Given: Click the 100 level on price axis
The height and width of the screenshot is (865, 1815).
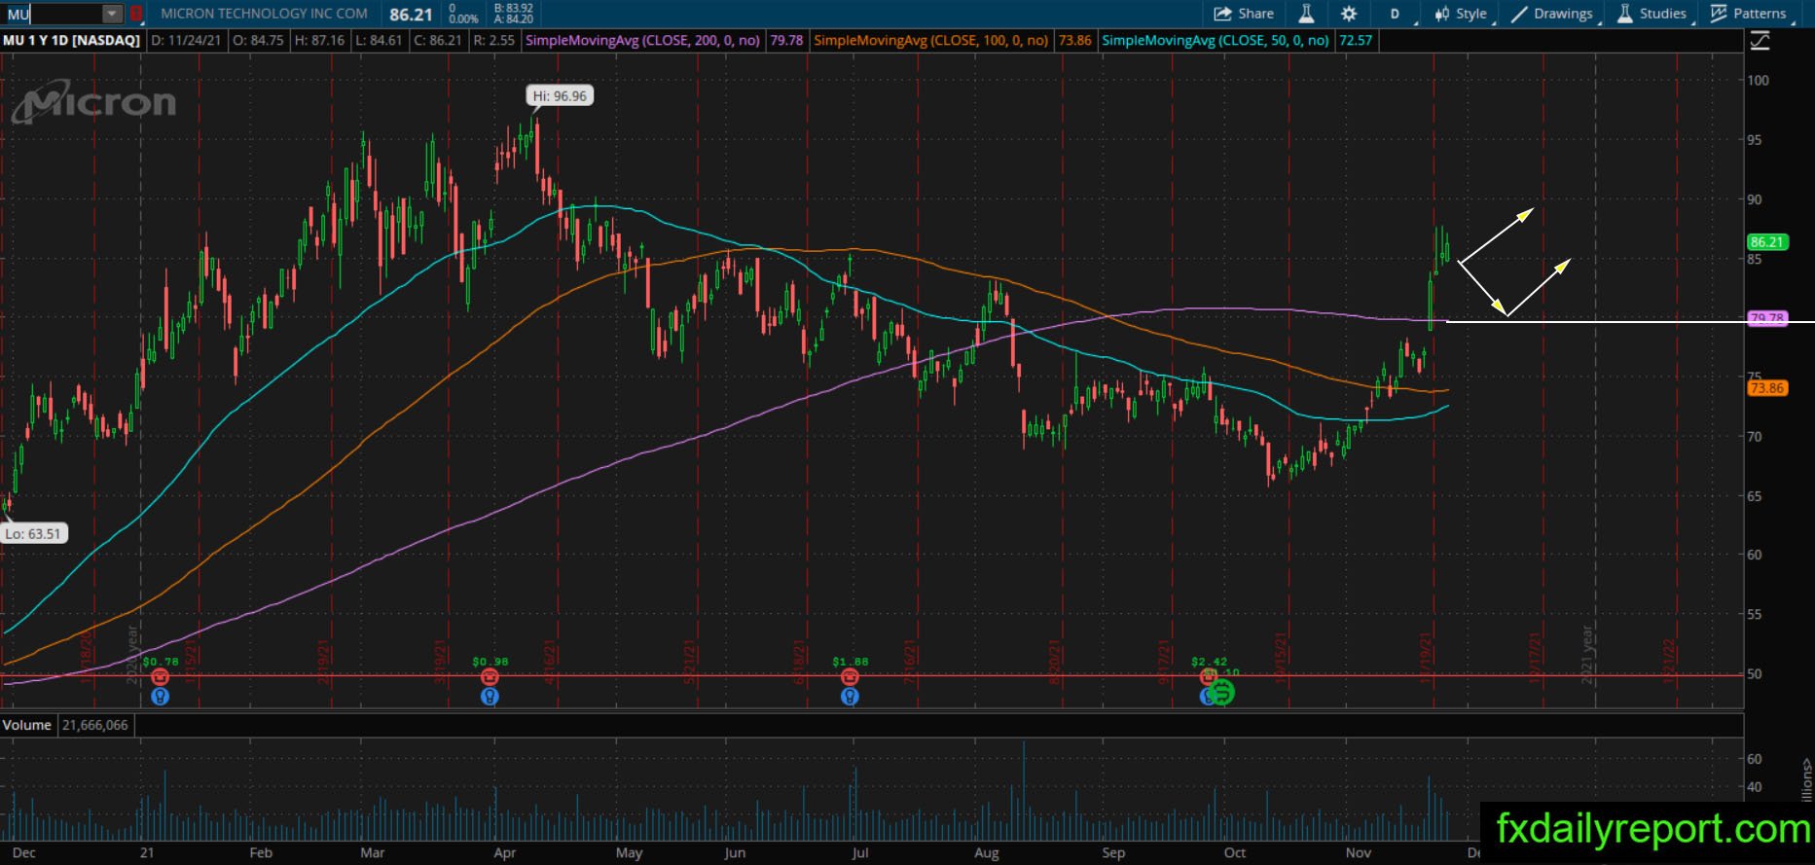Looking at the screenshot, I should pyautogui.click(x=1759, y=81).
